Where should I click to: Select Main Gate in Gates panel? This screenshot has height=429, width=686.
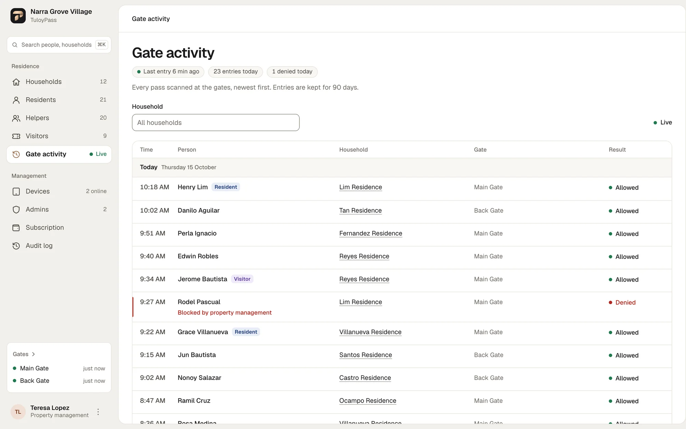[59, 368]
